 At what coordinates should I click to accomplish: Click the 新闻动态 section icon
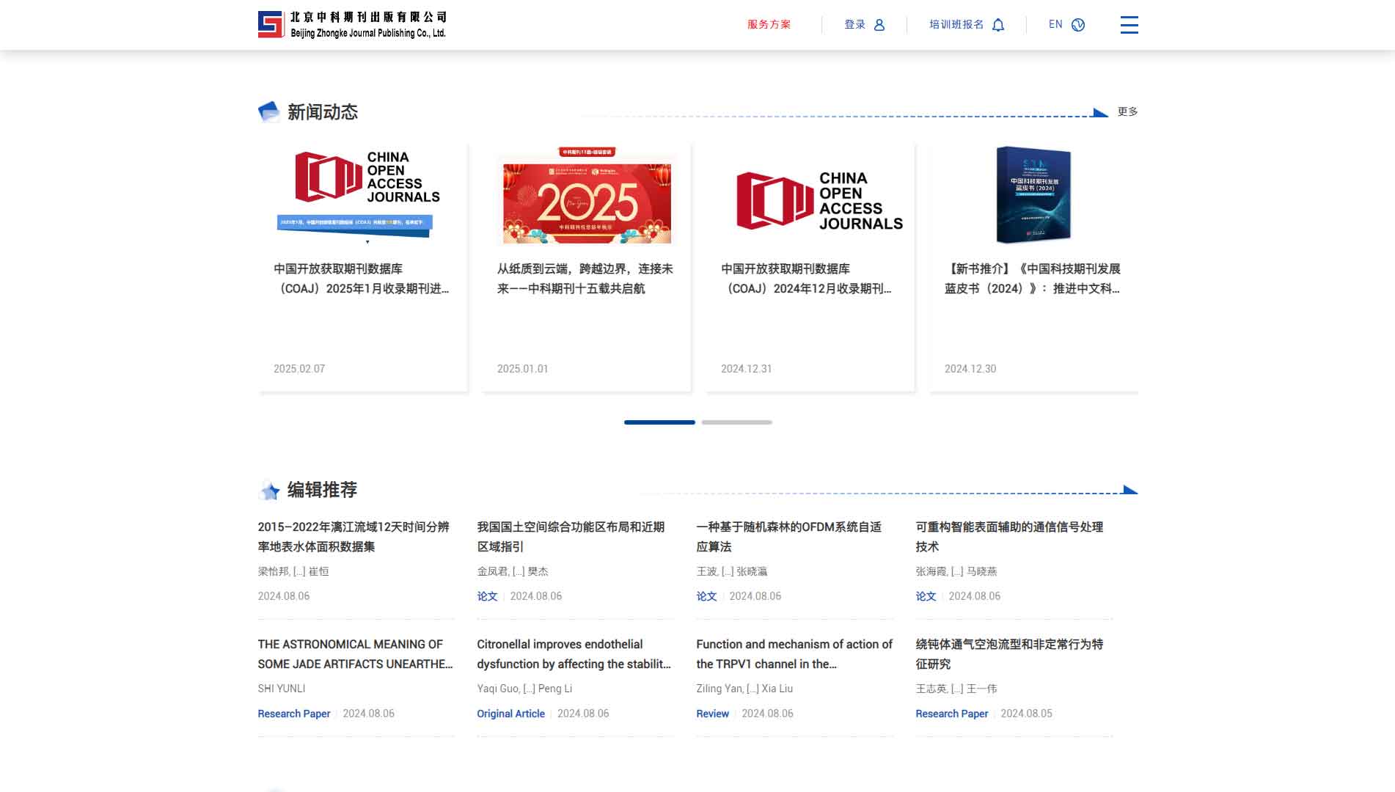click(269, 111)
